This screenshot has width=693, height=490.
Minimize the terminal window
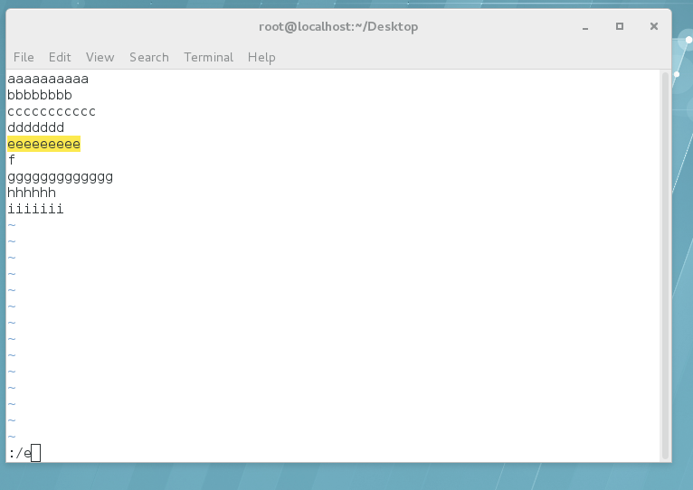click(x=585, y=27)
